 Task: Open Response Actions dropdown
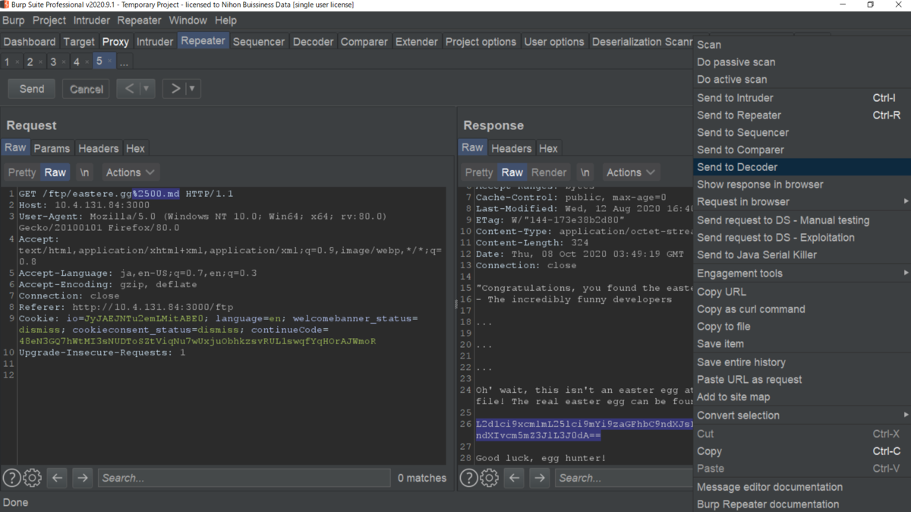point(631,172)
